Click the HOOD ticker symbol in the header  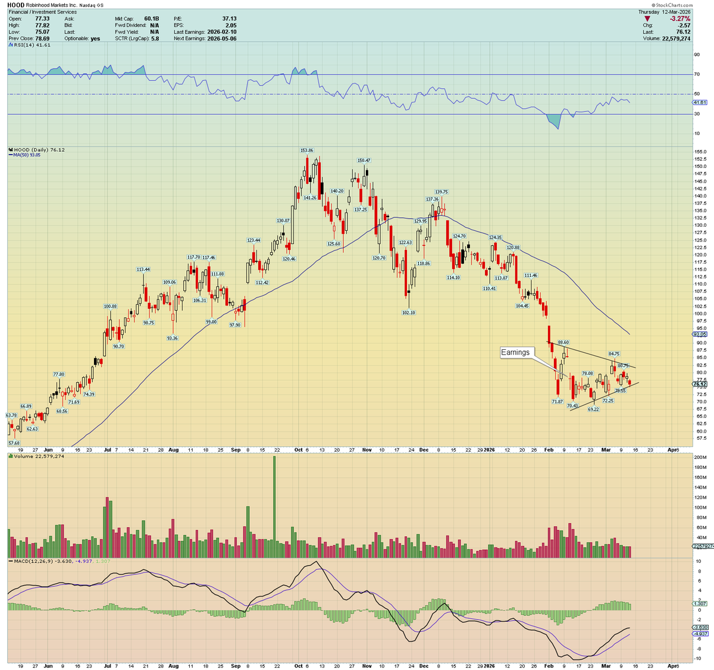(x=15, y=4)
